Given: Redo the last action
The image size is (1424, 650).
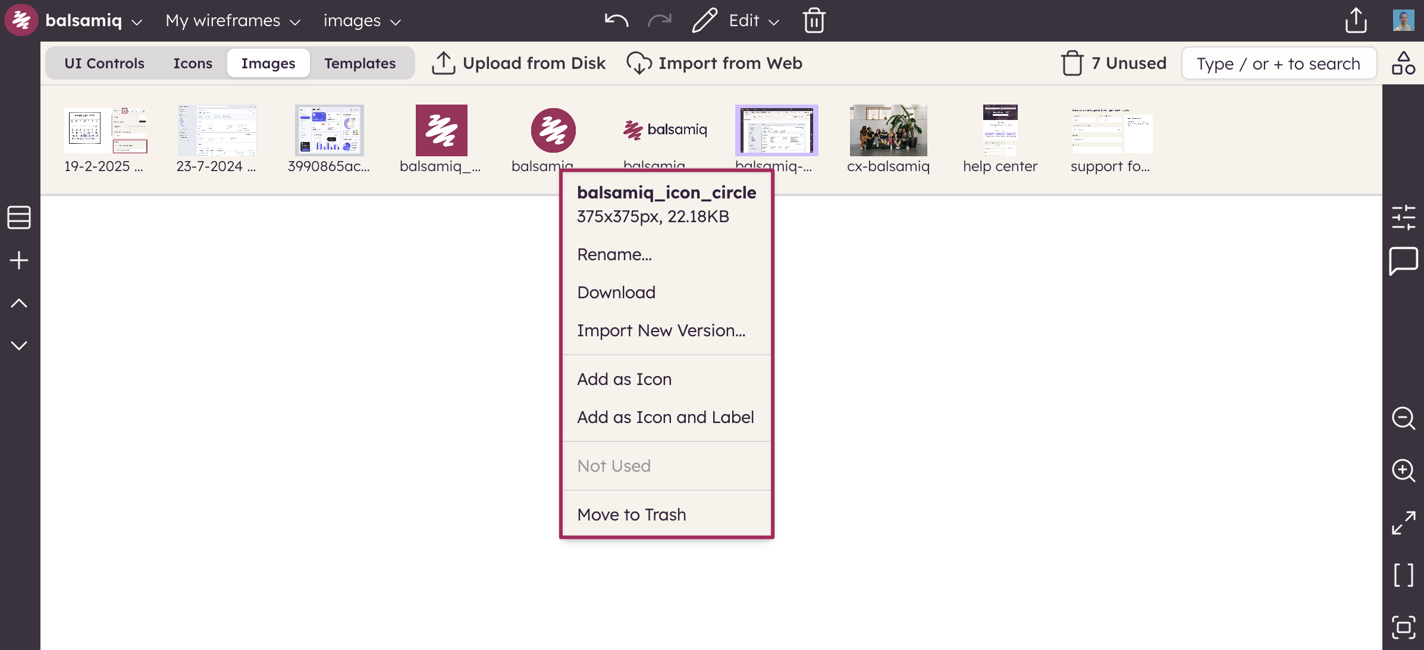Looking at the screenshot, I should tap(660, 21).
